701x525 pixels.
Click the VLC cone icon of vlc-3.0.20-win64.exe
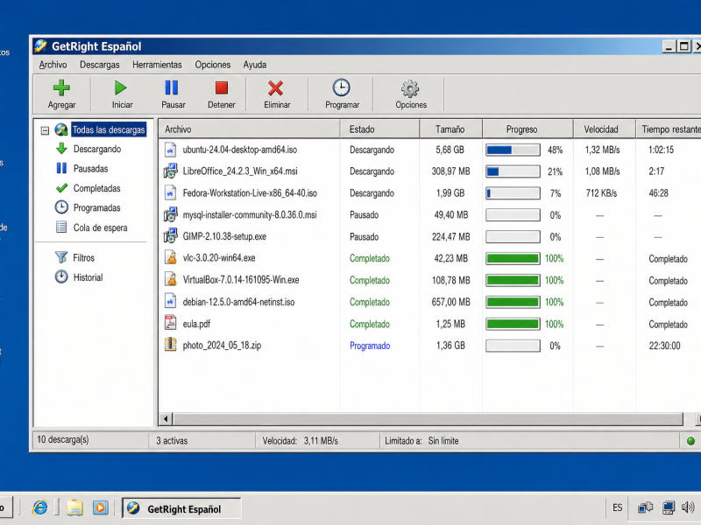pyautogui.click(x=170, y=257)
